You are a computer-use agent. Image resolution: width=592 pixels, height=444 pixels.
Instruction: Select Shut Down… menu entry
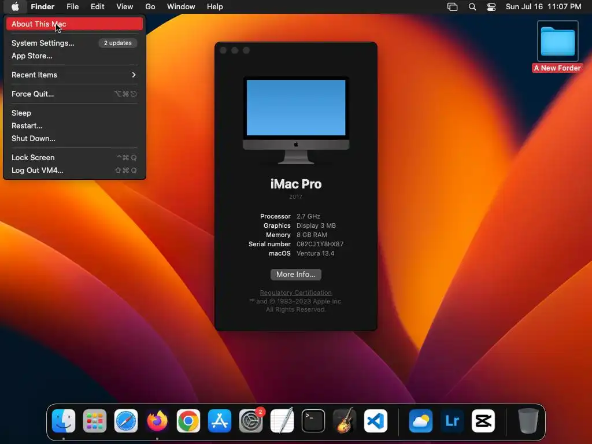[74, 138]
